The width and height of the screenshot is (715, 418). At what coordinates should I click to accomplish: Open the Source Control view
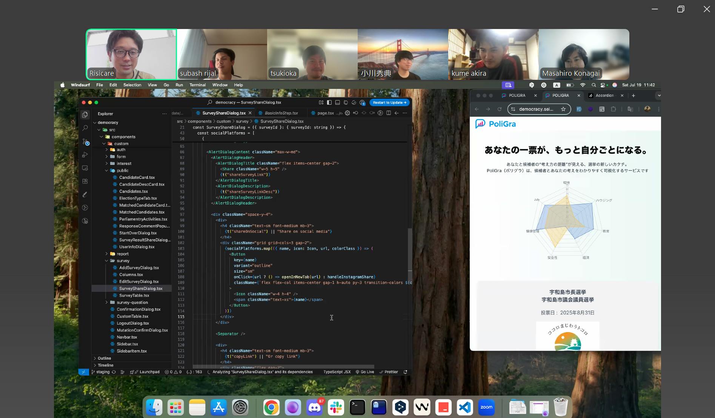click(x=85, y=142)
